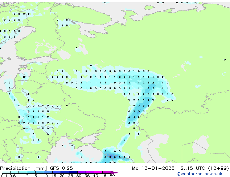Click the '20' legend tick label
The height and width of the screenshot is (177, 230).
click(x=62, y=176)
